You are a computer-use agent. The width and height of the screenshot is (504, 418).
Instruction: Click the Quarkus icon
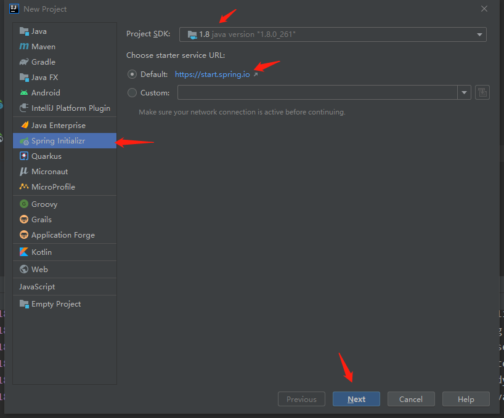[x=24, y=156]
